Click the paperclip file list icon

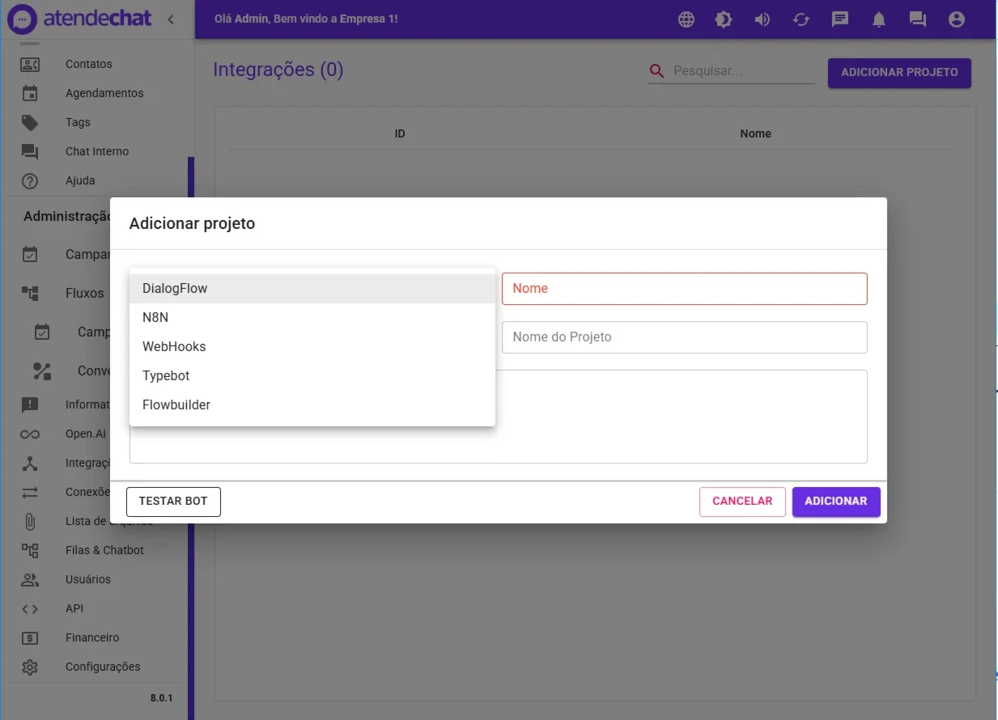[30, 522]
